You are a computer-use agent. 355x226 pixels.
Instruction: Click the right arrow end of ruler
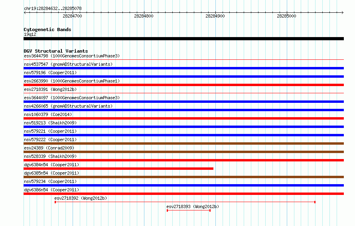342,13
